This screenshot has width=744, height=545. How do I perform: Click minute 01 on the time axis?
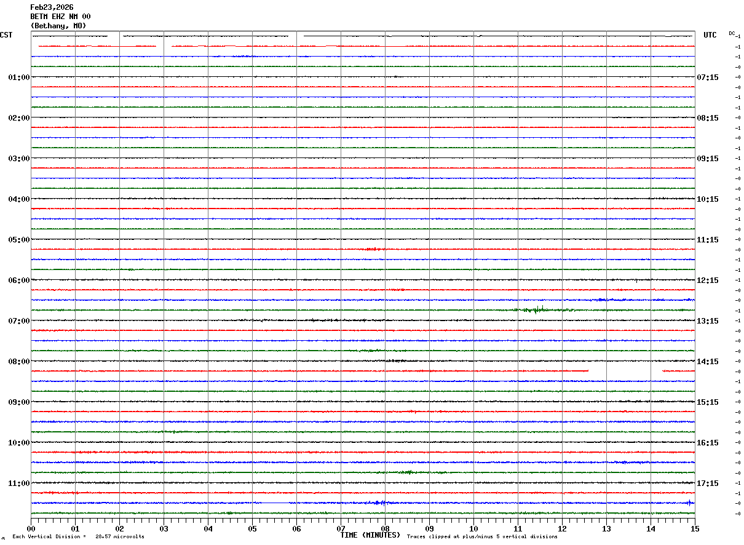75,528
